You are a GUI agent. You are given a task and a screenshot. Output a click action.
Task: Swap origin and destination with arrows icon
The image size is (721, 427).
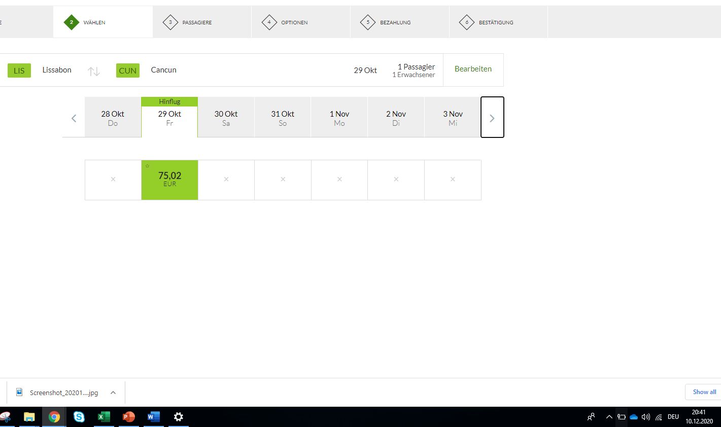click(x=94, y=72)
